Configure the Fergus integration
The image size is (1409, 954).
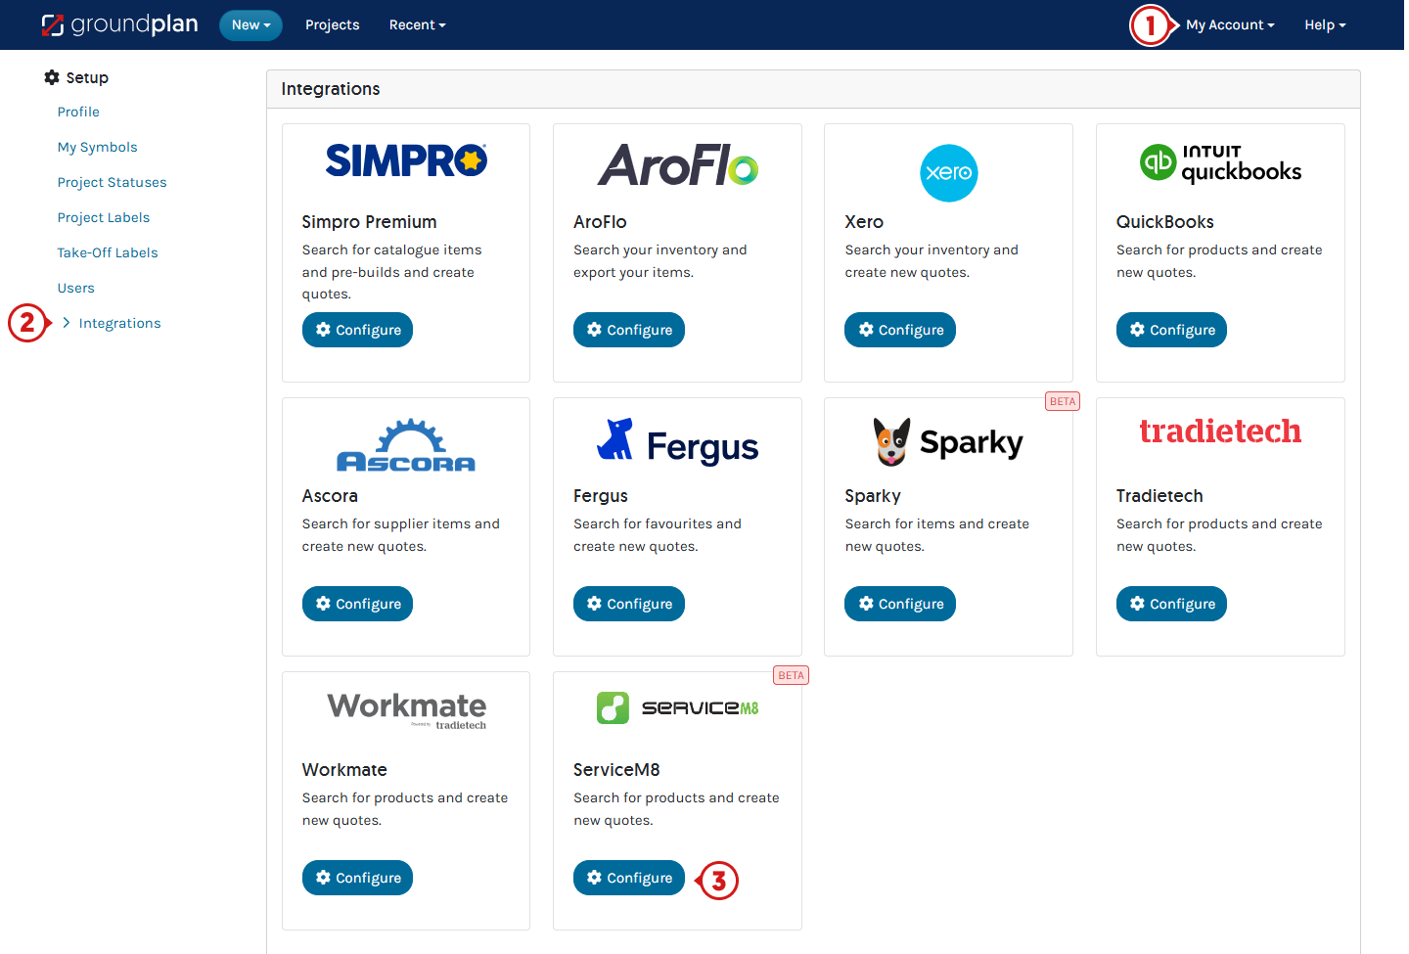point(629,604)
